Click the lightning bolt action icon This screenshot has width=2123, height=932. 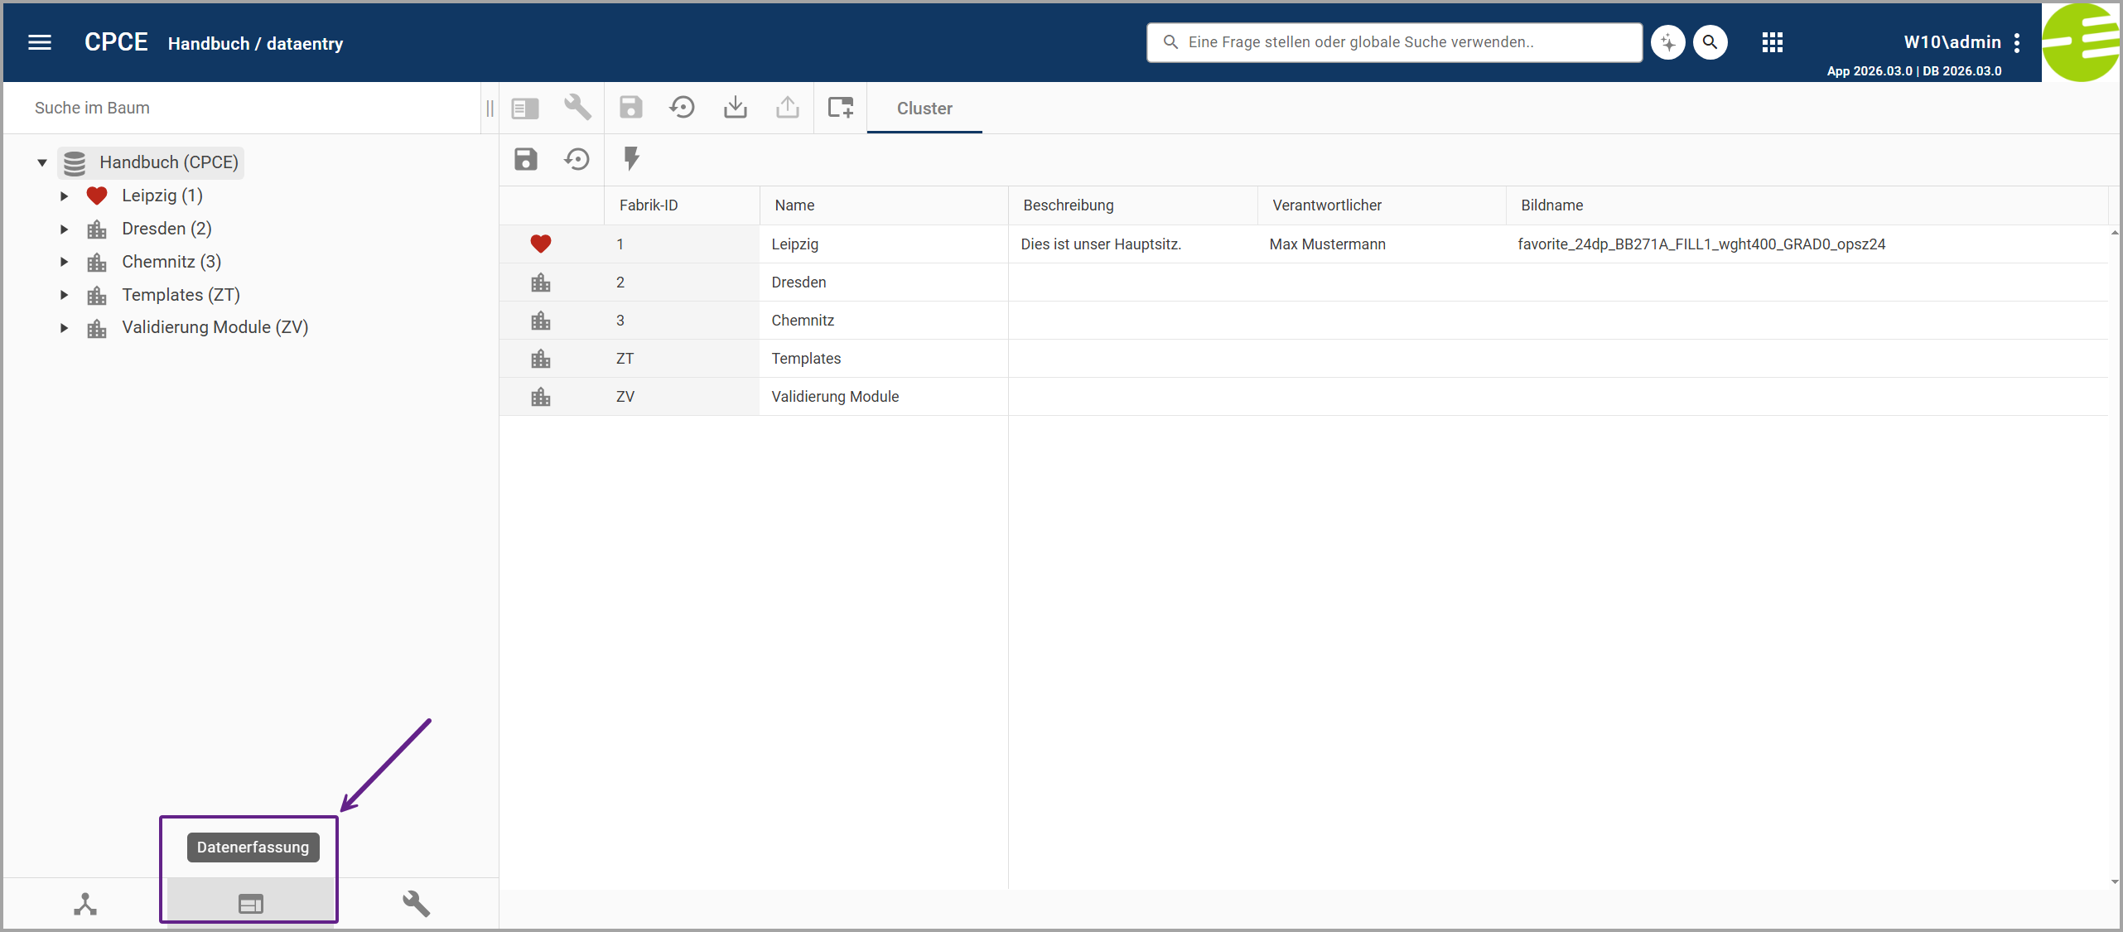pyautogui.click(x=631, y=158)
